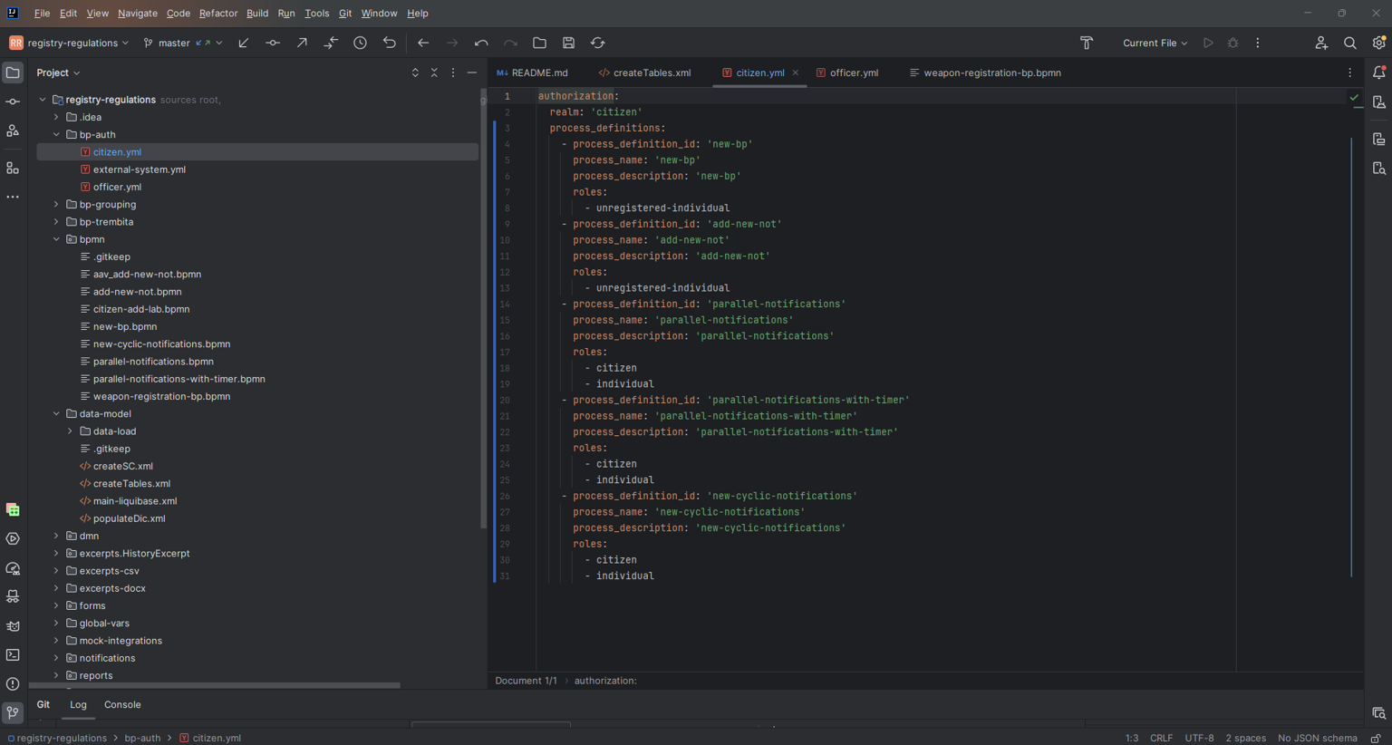Switch to the officer.yml tab
This screenshot has height=745, width=1392.
847,73
